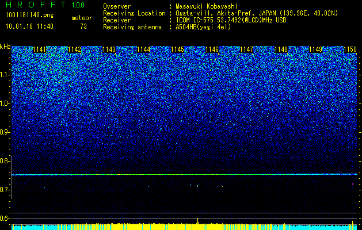Select antenna value A504HB(yagi 4el)
362x230 pixels.
(203, 27)
